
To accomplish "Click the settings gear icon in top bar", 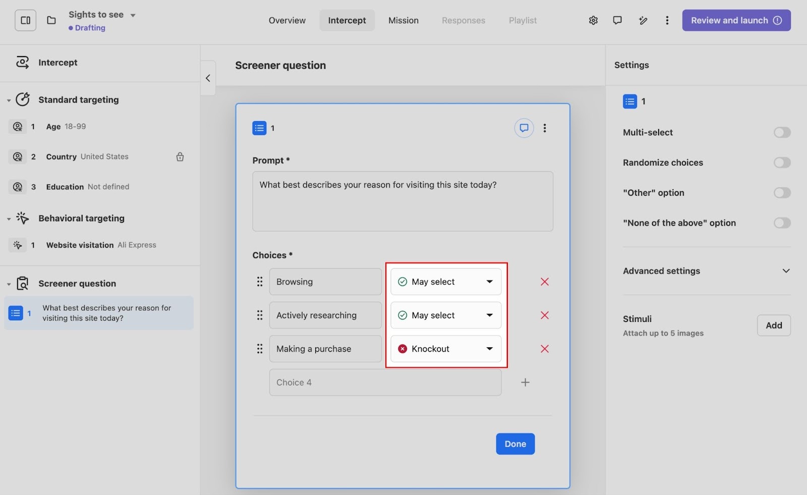I will [593, 21].
